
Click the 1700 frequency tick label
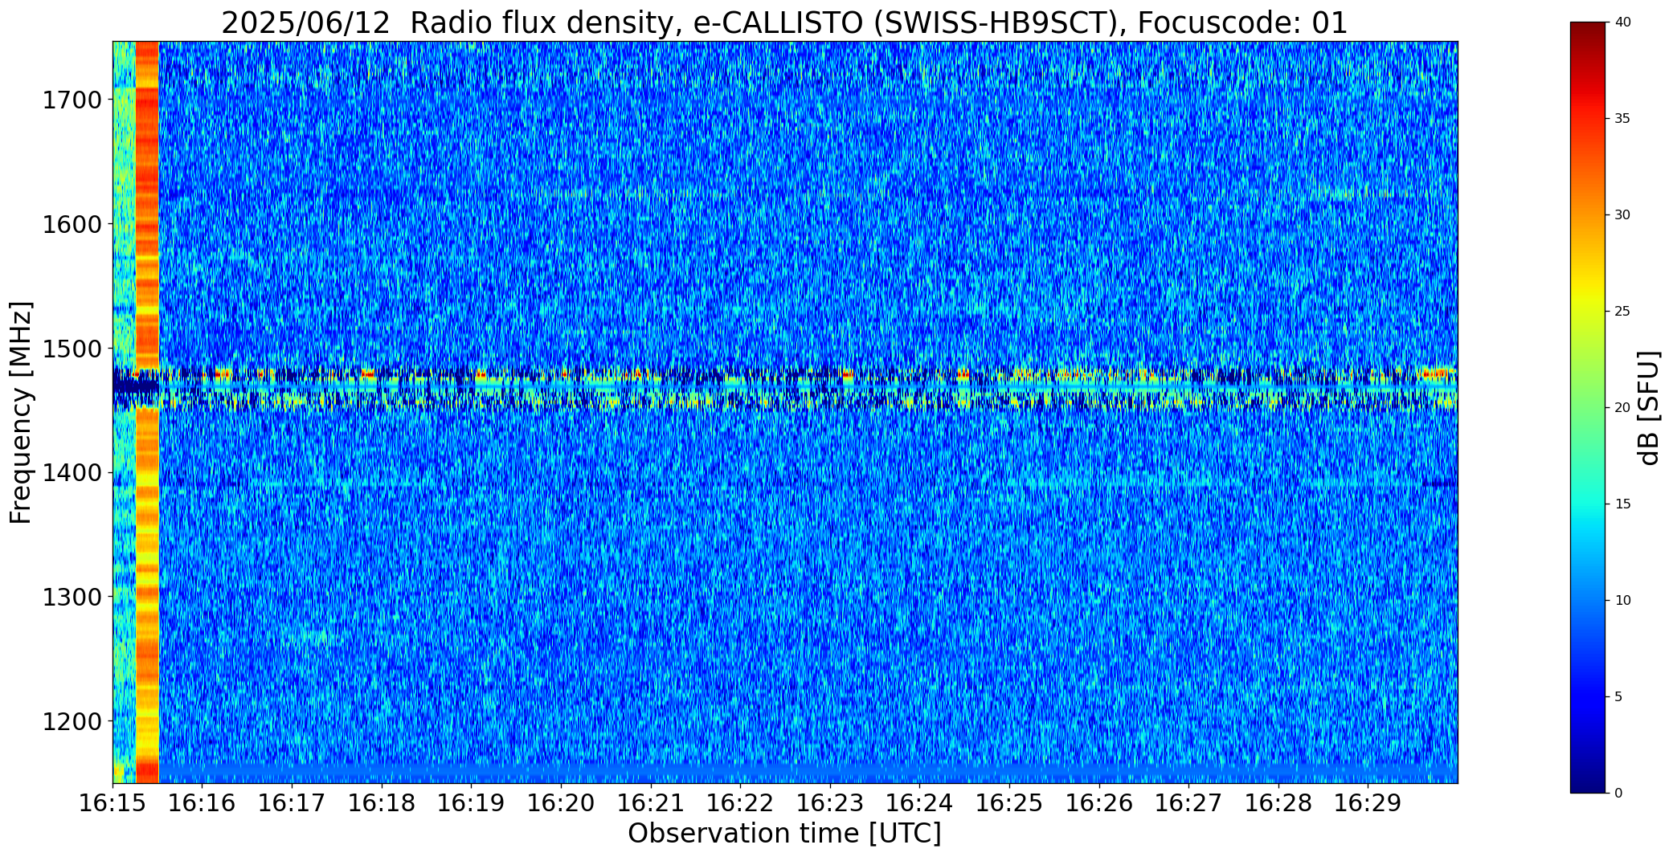[72, 100]
